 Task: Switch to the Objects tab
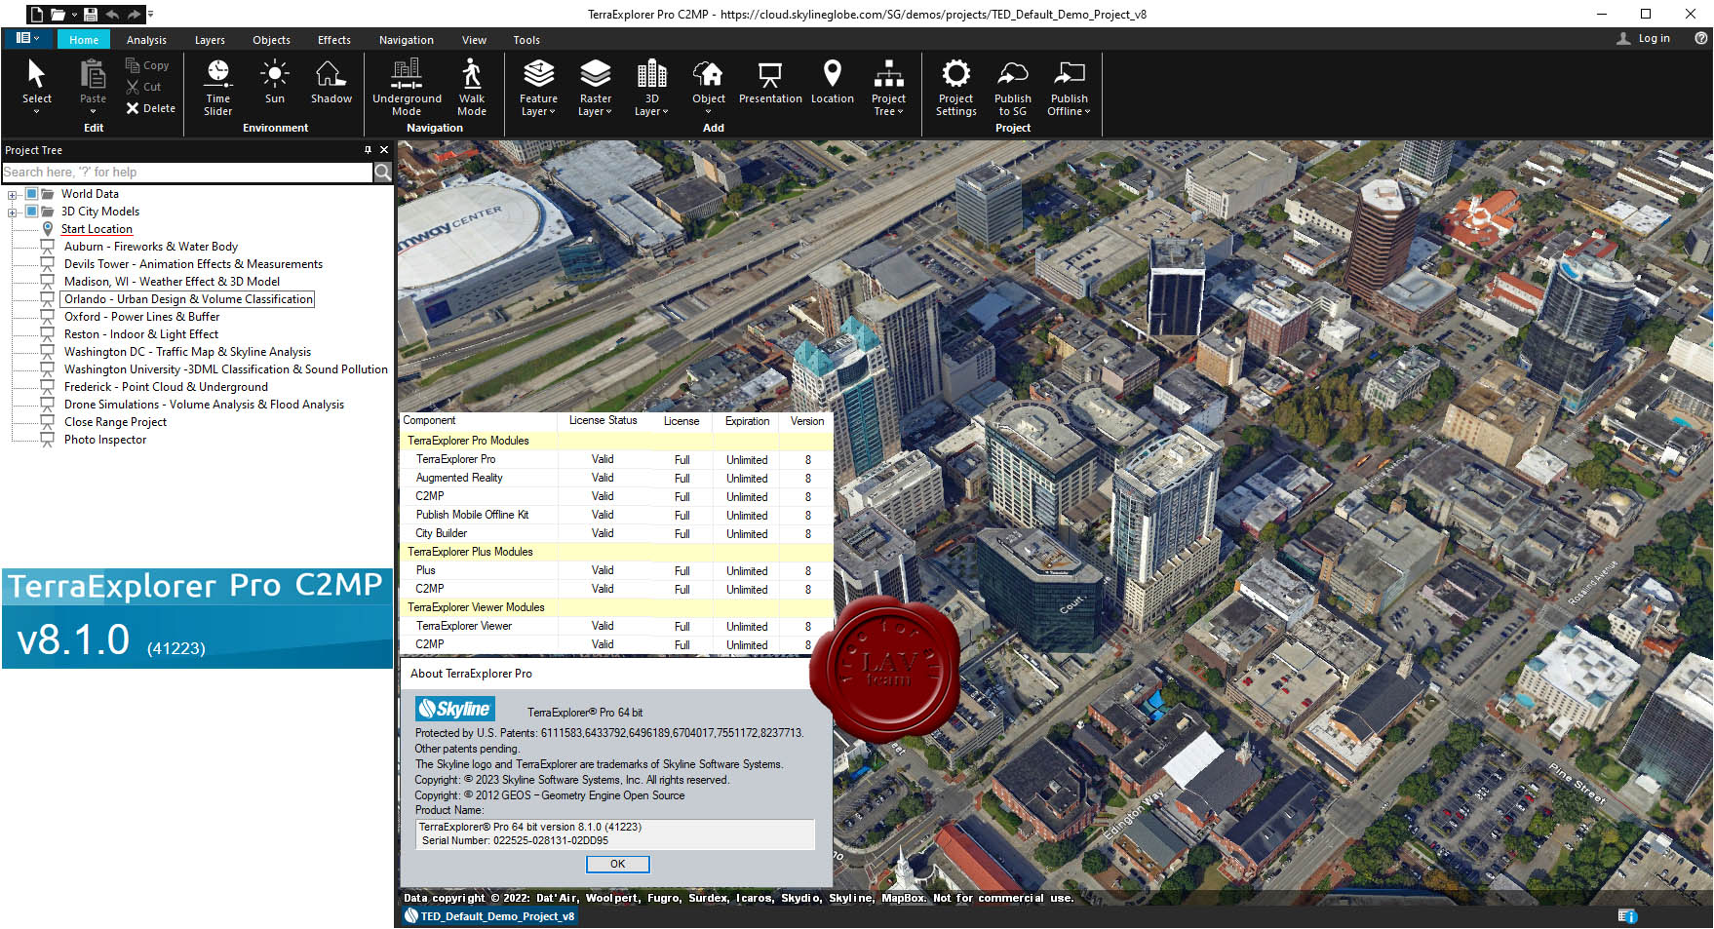[271, 40]
